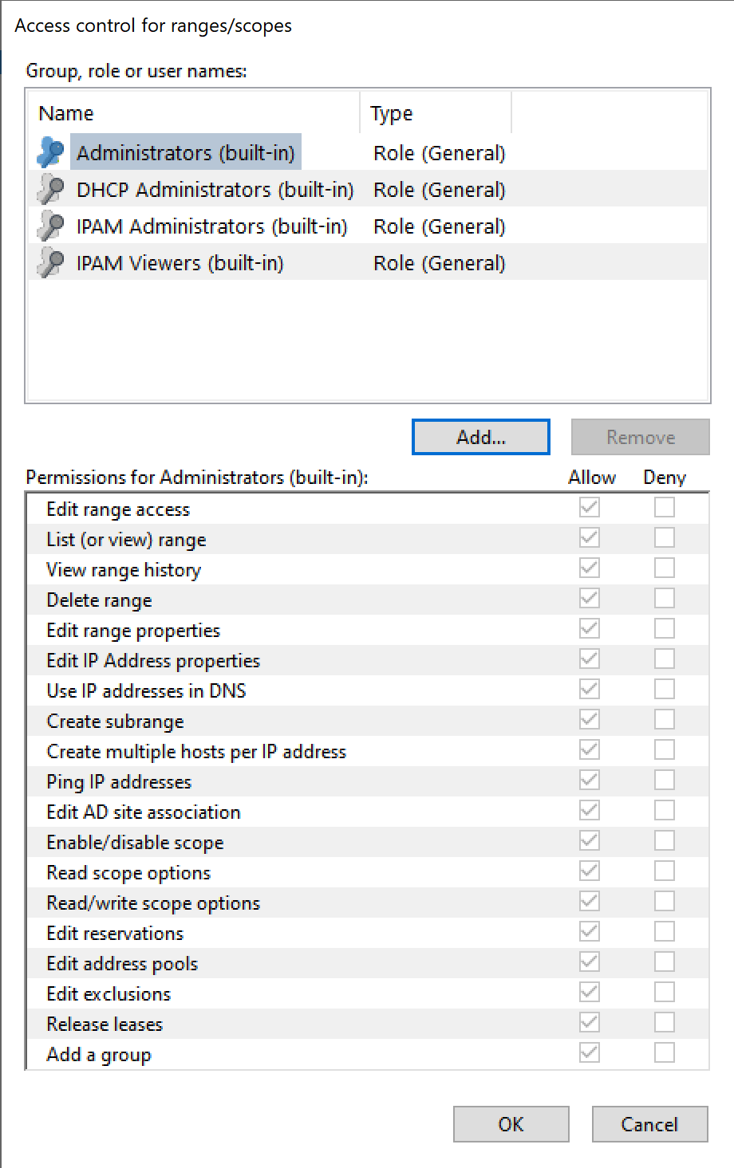Confirm changes with the OK button
Viewport: 734px width, 1168px height.
tap(510, 1124)
